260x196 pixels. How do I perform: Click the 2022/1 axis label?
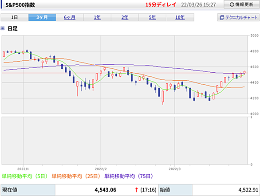23,169
